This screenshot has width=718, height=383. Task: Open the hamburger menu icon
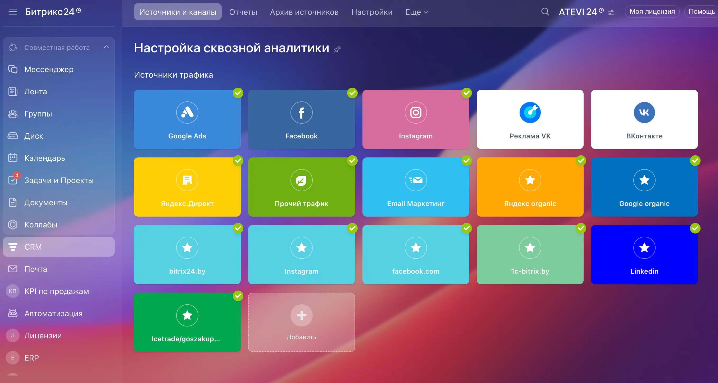pos(12,12)
